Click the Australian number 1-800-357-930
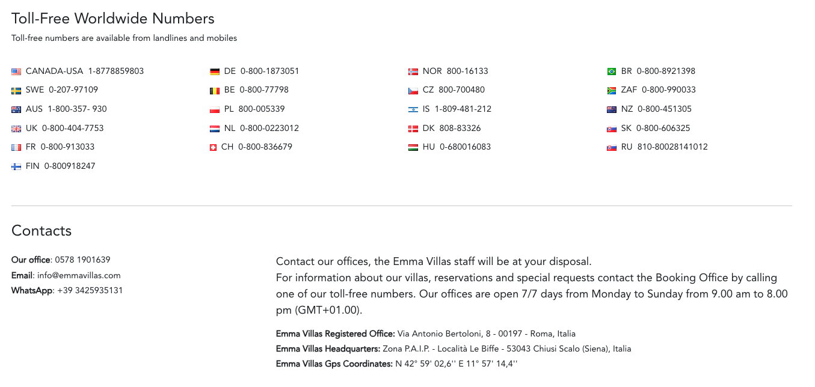 pyautogui.click(x=77, y=109)
